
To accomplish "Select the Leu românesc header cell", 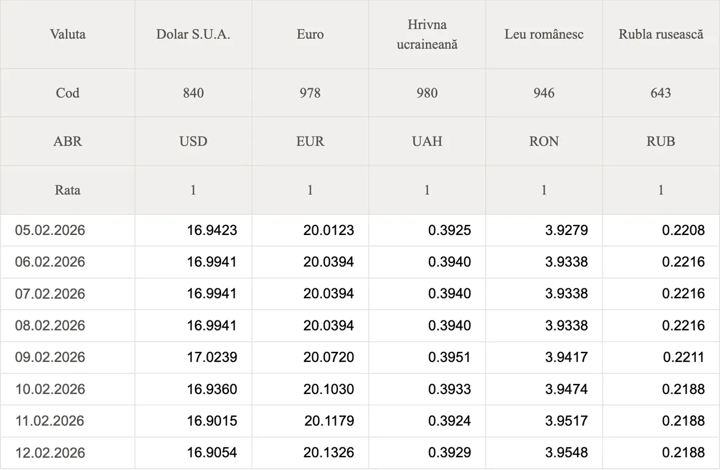I will point(544,34).
